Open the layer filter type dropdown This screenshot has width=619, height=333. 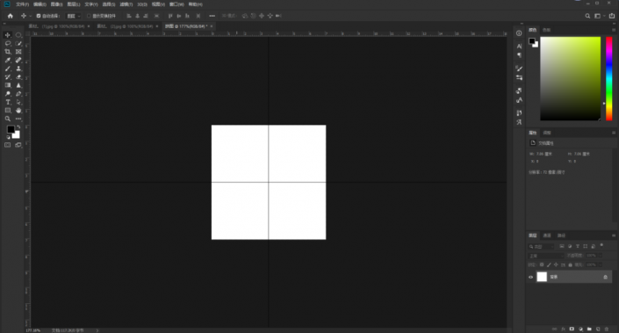[x=541, y=247]
